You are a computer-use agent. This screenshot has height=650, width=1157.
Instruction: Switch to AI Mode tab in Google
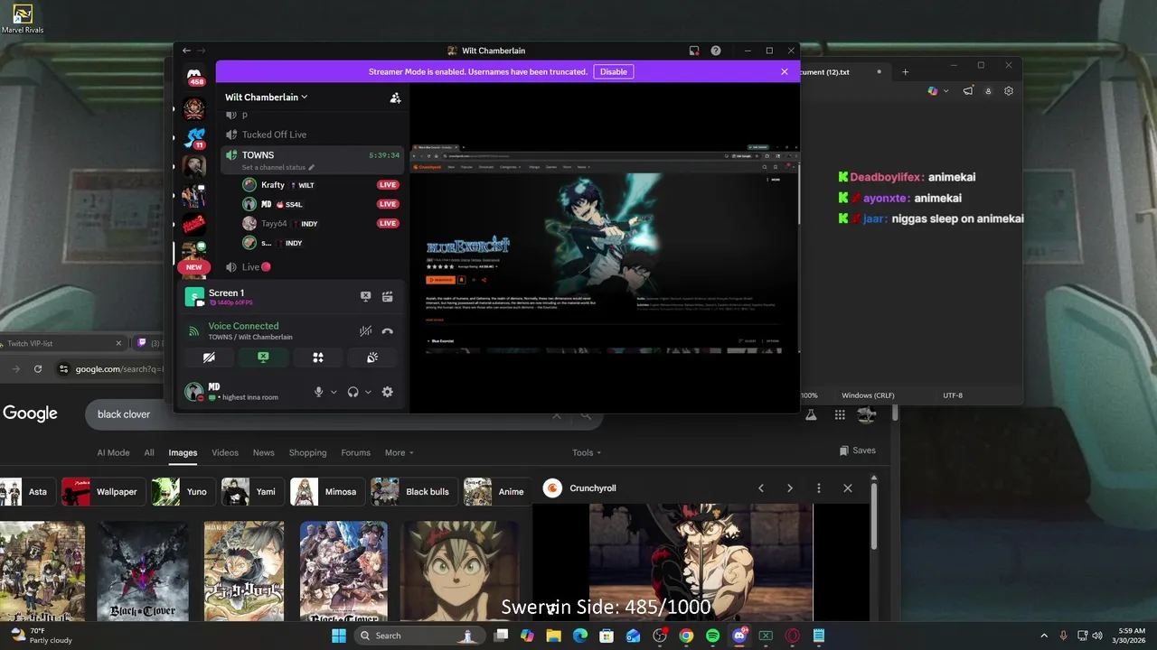tap(113, 452)
